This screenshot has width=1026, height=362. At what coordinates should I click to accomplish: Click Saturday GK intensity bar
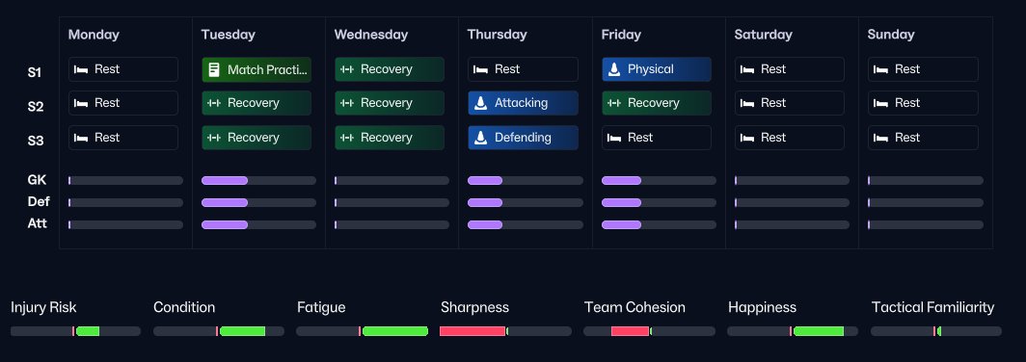(793, 180)
